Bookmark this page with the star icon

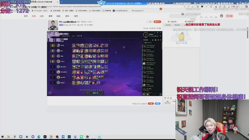[192, 7]
